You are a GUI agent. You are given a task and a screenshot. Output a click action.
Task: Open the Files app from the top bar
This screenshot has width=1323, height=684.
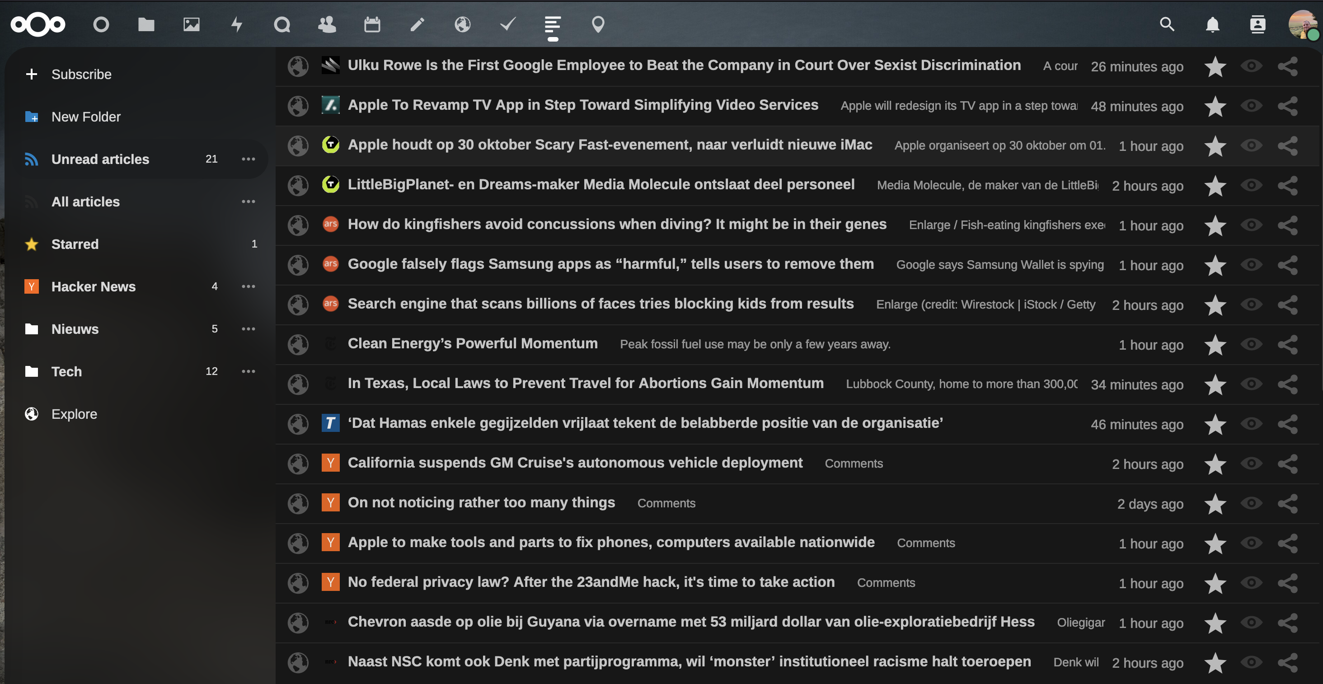click(x=146, y=24)
